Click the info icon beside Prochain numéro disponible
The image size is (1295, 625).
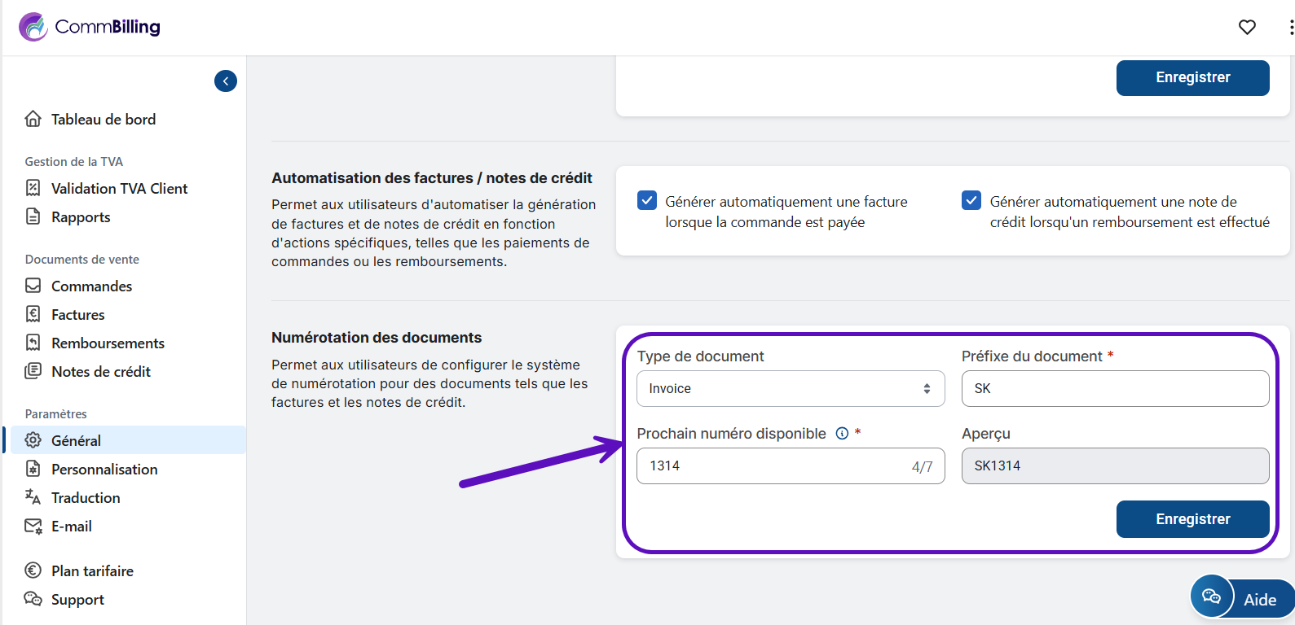pos(842,434)
